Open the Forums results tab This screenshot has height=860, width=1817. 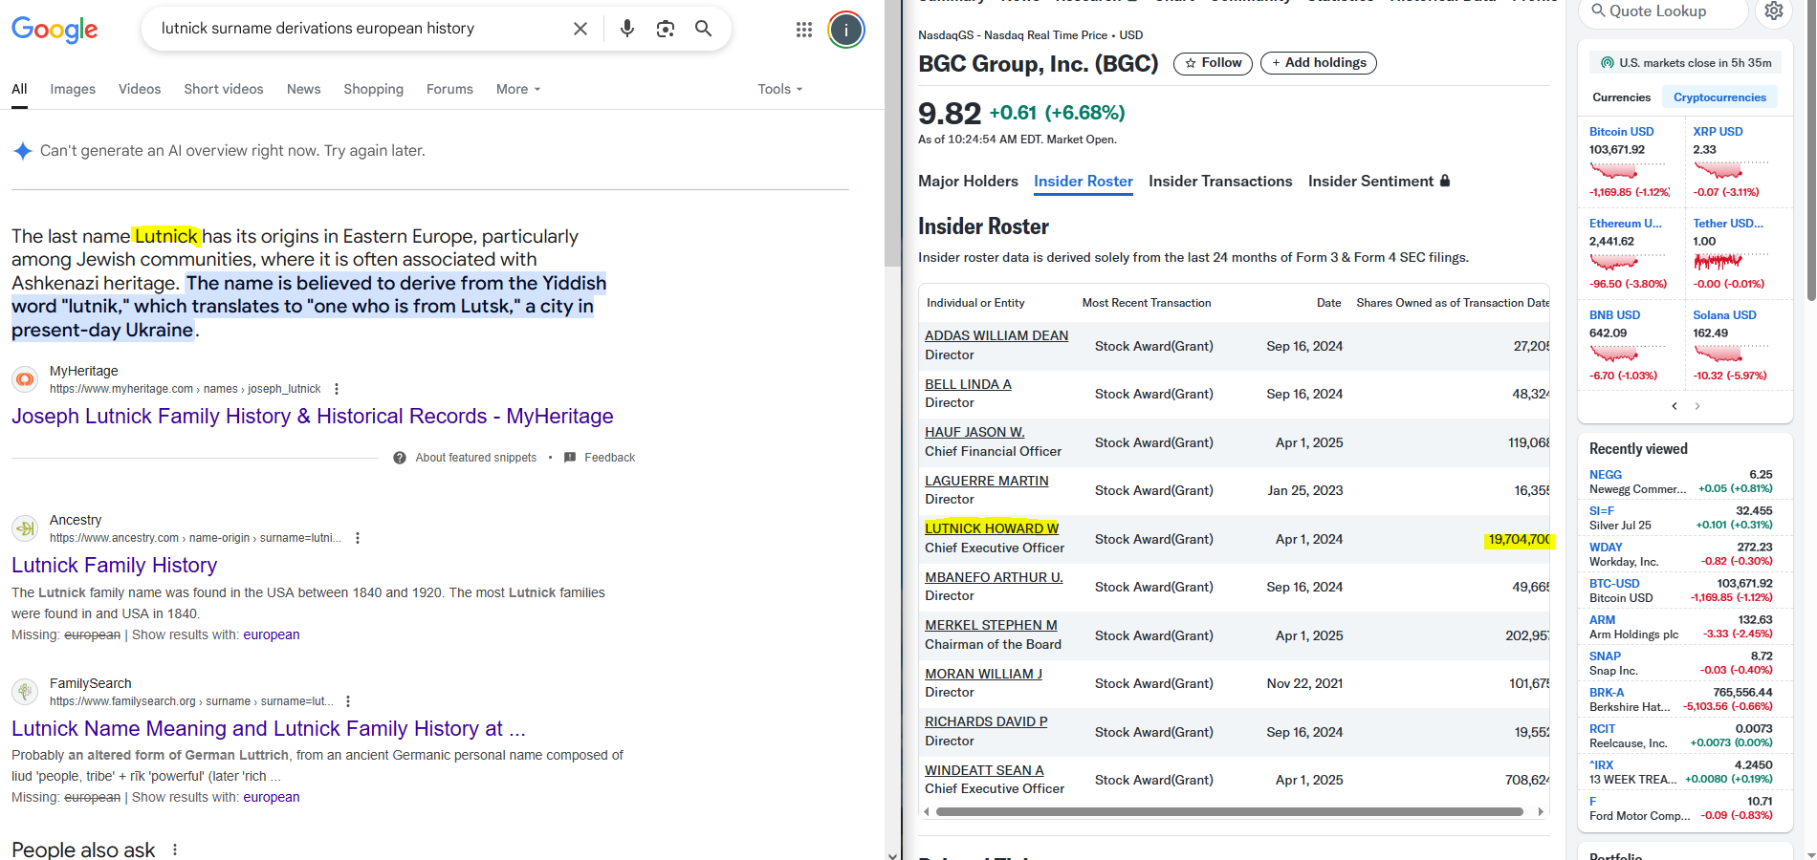449,89
